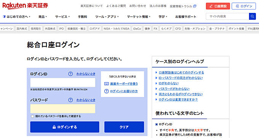Viewport: 259px width, 138px height.
Task: Click the blue search magnifier icon
Action: pos(252,16)
